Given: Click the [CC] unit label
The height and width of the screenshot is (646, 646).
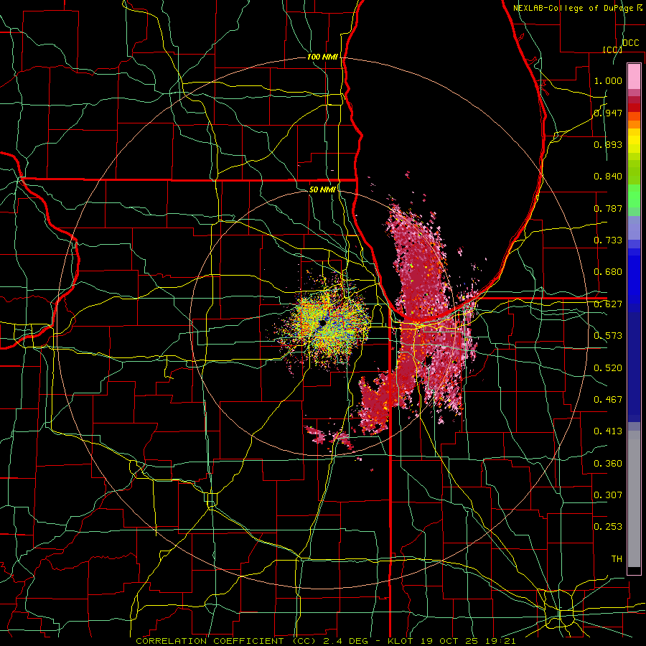Looking at the screenshot, I should click(613, 50).
